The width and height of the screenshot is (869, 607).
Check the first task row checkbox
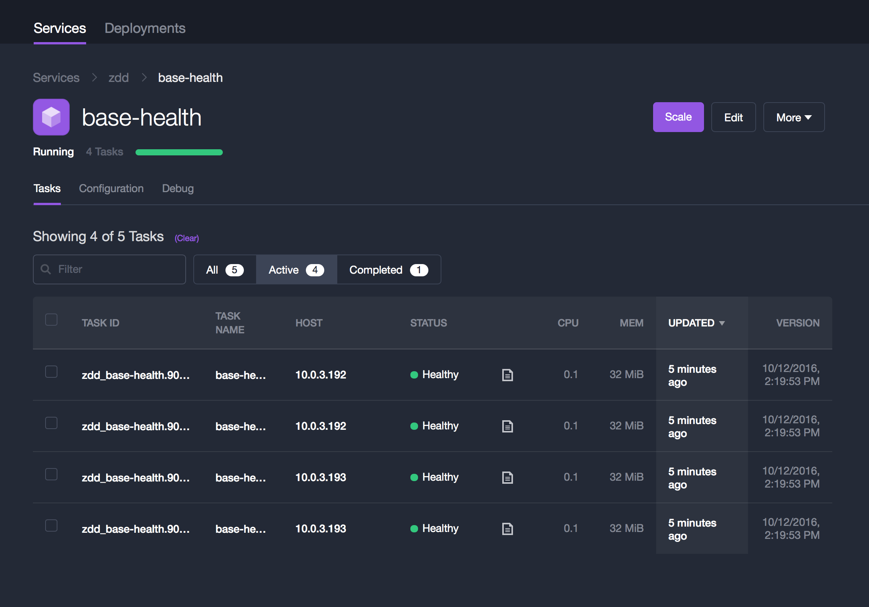click(51, 372)
